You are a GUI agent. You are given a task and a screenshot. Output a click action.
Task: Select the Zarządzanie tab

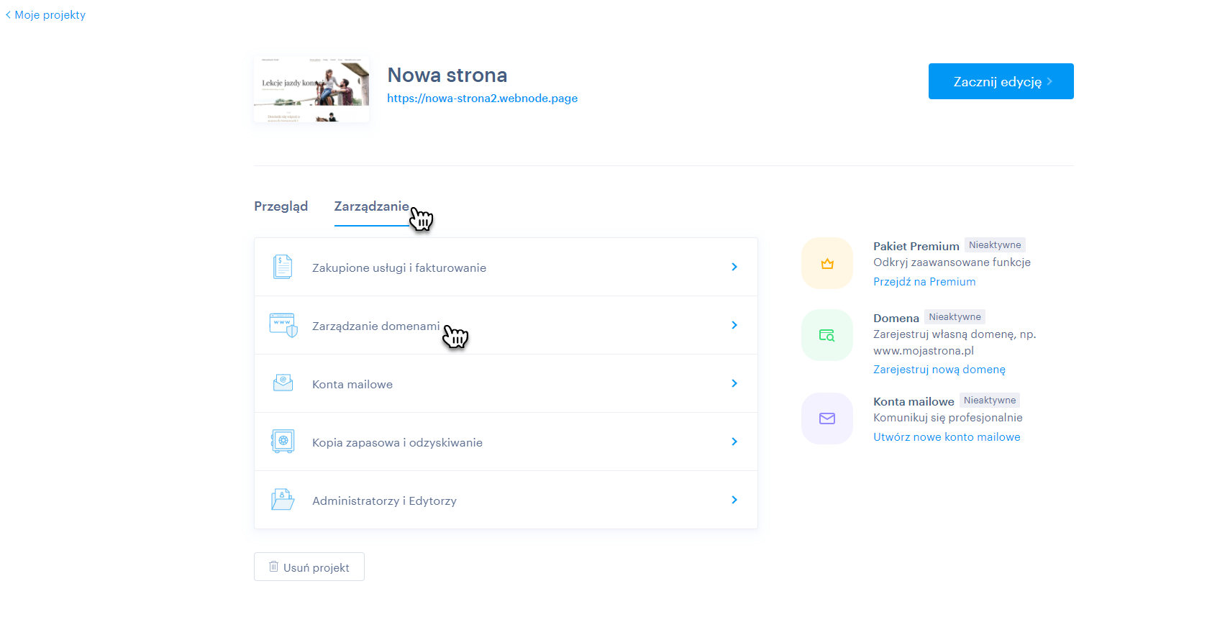371,206
